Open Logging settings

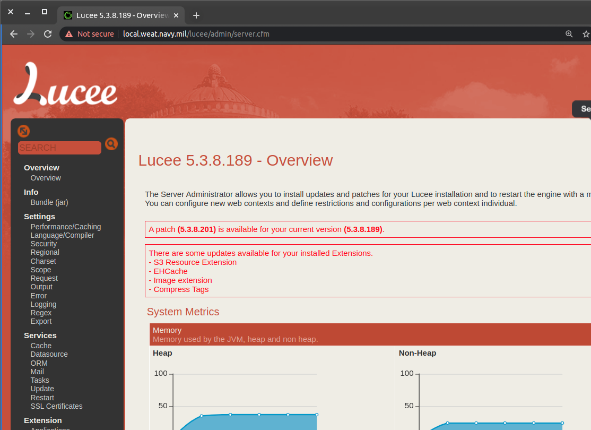coord(44,304)
